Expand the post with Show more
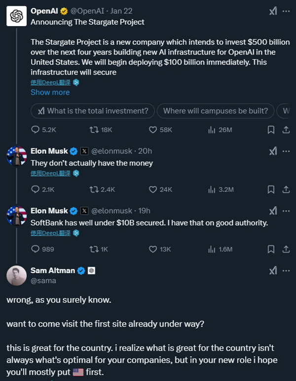296x381 pixels. pos(50,92)
